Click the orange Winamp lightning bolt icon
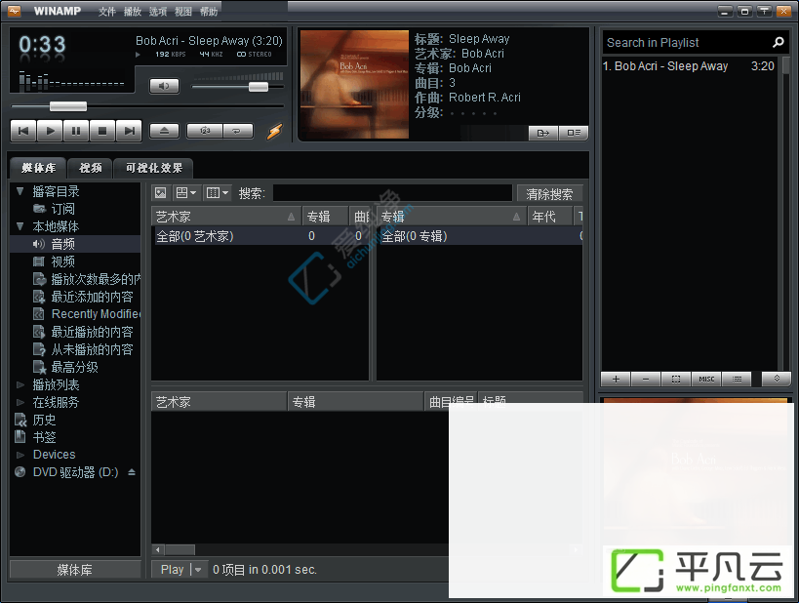The image size is (799, 603). coord(275,131)
